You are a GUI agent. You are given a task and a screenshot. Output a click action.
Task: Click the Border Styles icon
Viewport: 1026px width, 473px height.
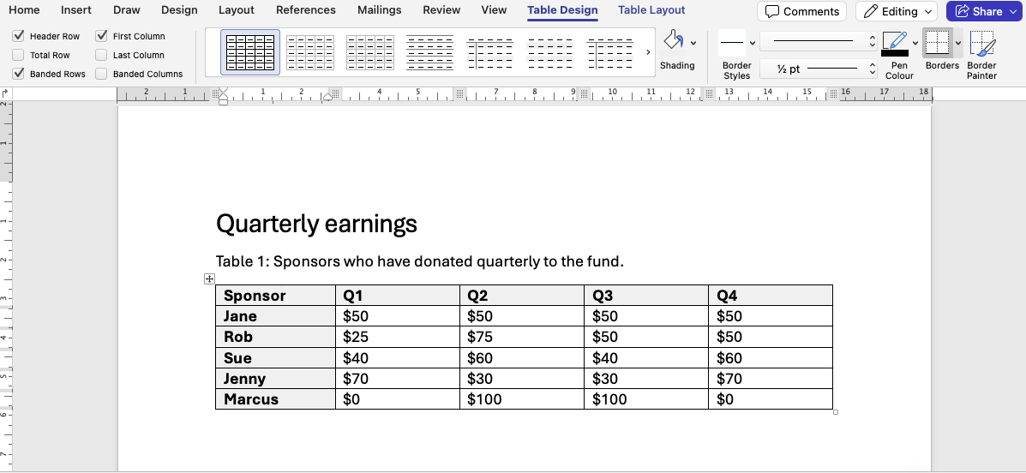click(732, 43)
